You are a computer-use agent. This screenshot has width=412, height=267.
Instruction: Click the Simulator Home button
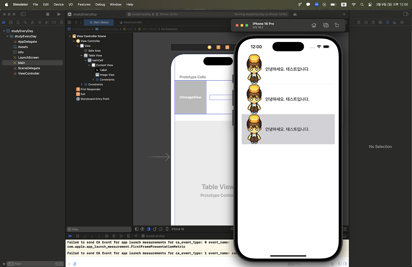pos(314,25)
